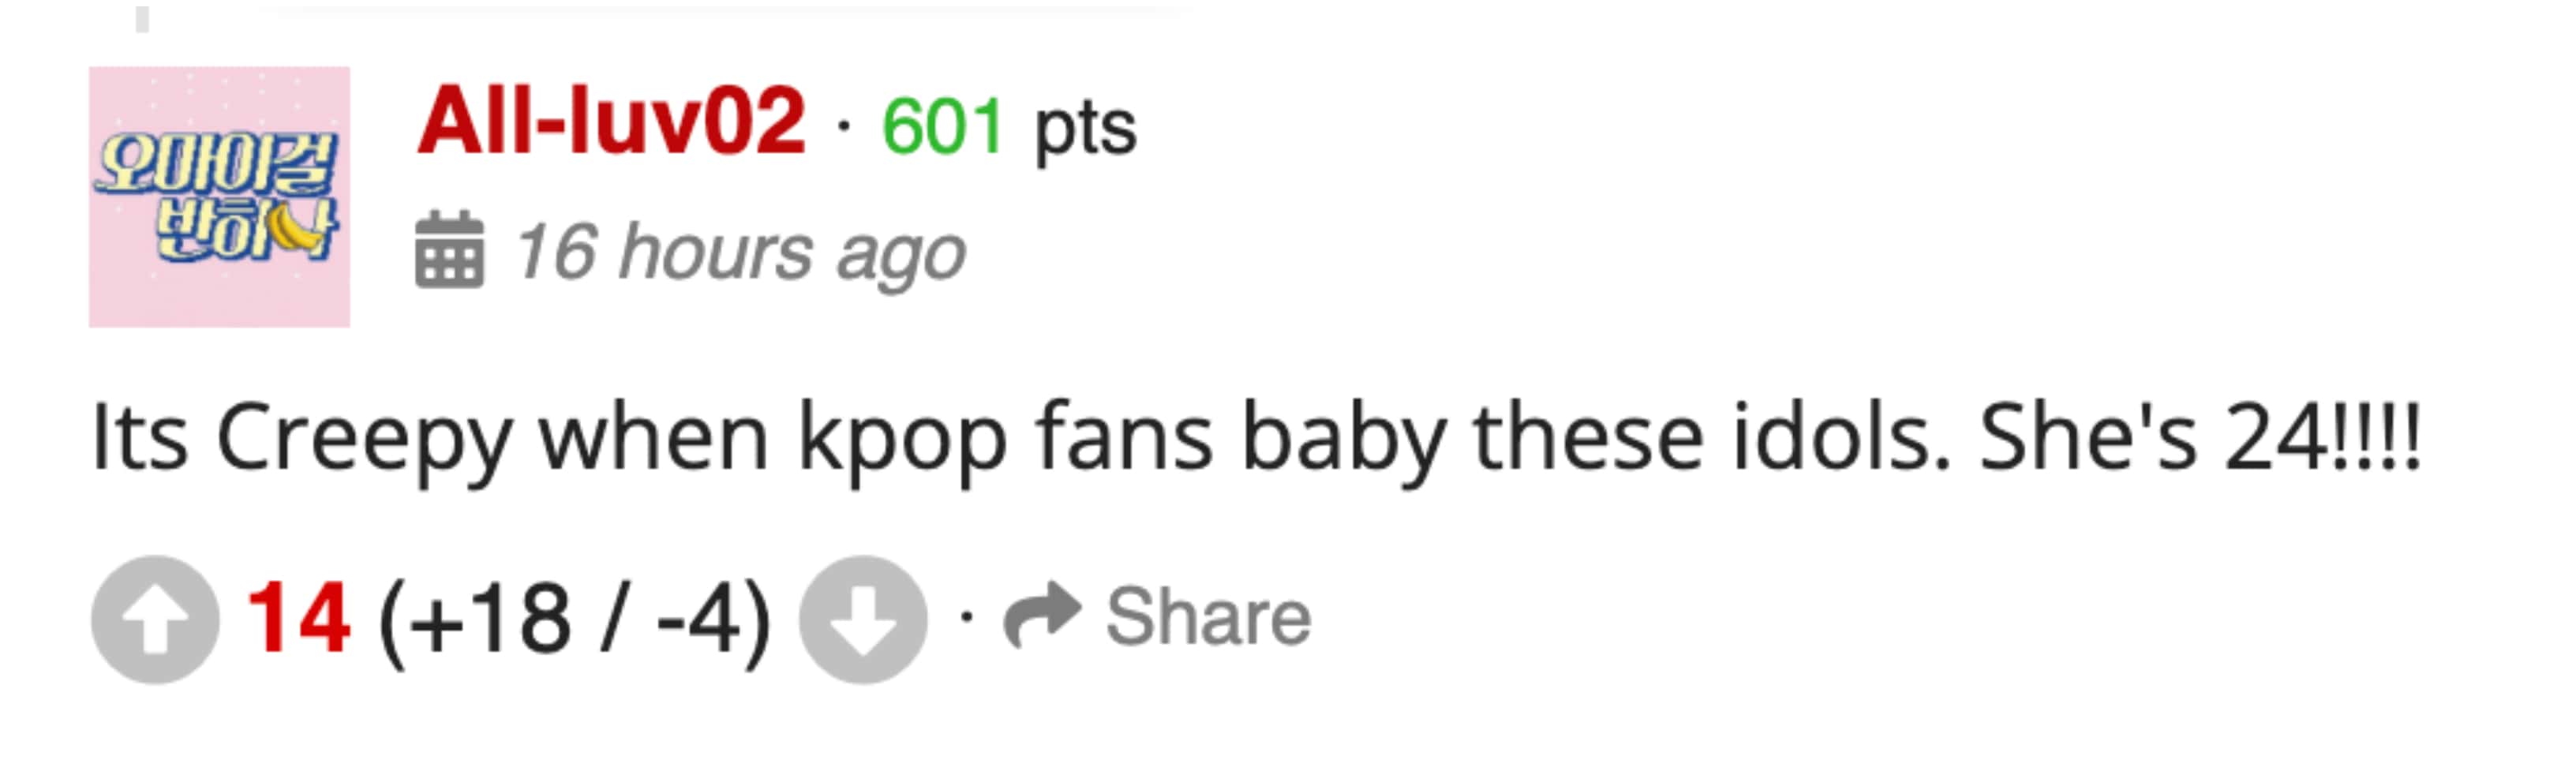Screen dimensions: 2576x760
Task: Click the gray thread line above the avatar
Action: click(143, 19)
